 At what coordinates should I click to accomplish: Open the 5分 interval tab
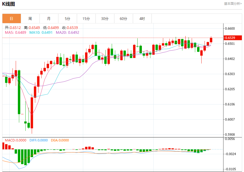[x=67, y=19]
